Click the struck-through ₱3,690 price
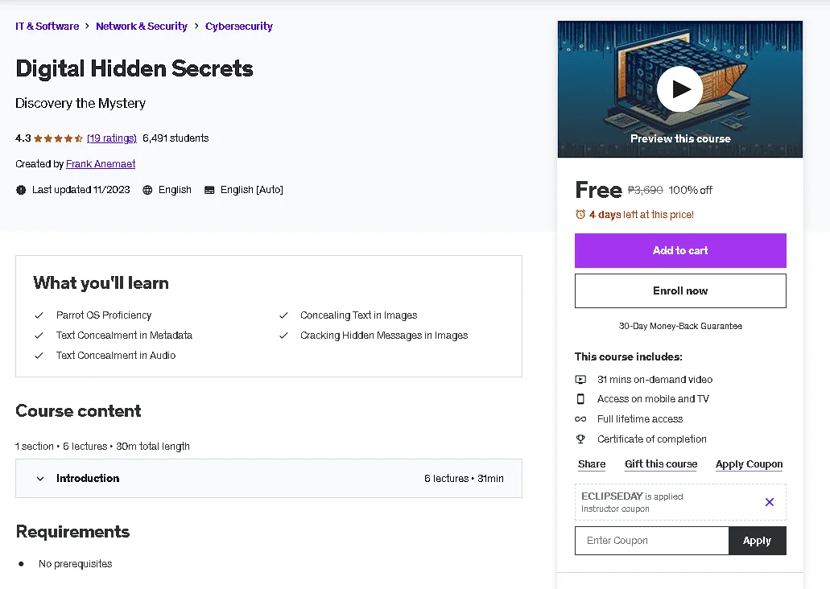 coord(645,190)
